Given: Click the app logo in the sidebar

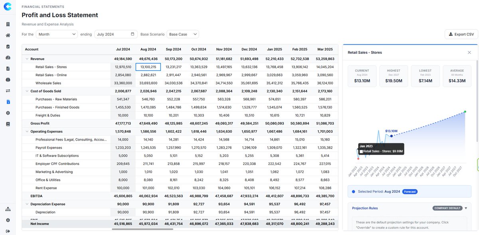Looking at the screenshot, I should click(8, 7).
